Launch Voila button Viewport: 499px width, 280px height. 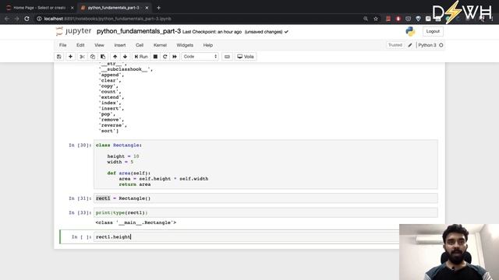246,57
